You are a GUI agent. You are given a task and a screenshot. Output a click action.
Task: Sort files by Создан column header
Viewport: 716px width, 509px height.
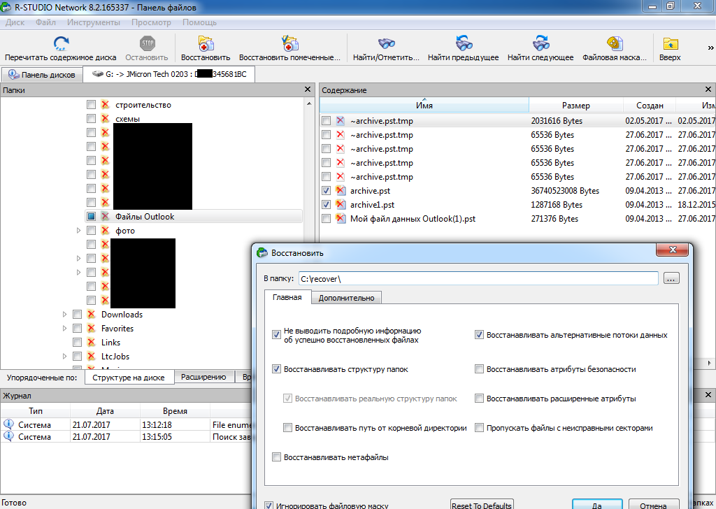[650, 105]
